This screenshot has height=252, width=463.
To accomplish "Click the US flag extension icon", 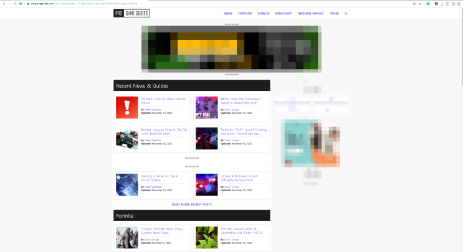I will pos(436,4).
